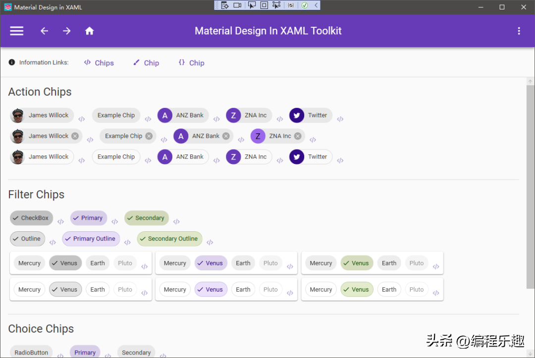This screenshot has width=535, height=358.
Task: Toggle the Primary filter chip
Action: click(89, 218)
